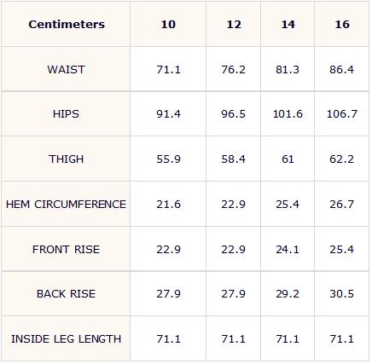This screenshot has width=372, height=364.
Task: Select hips value 96.5 for size 12
Action: coord(234,114)
